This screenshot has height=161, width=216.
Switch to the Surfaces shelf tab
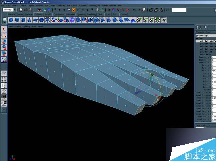click(x=29, y=14)
